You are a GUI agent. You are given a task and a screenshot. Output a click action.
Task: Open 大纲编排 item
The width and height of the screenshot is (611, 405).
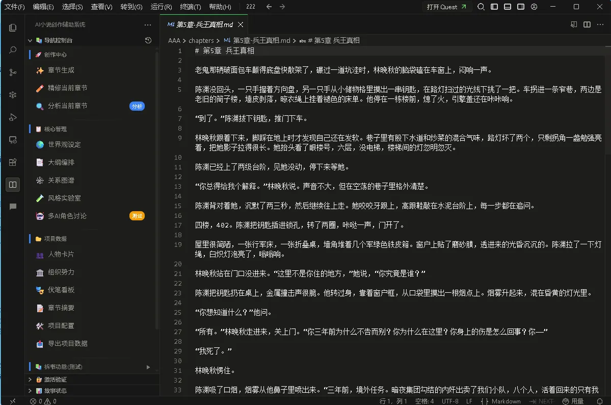(61, 163)
